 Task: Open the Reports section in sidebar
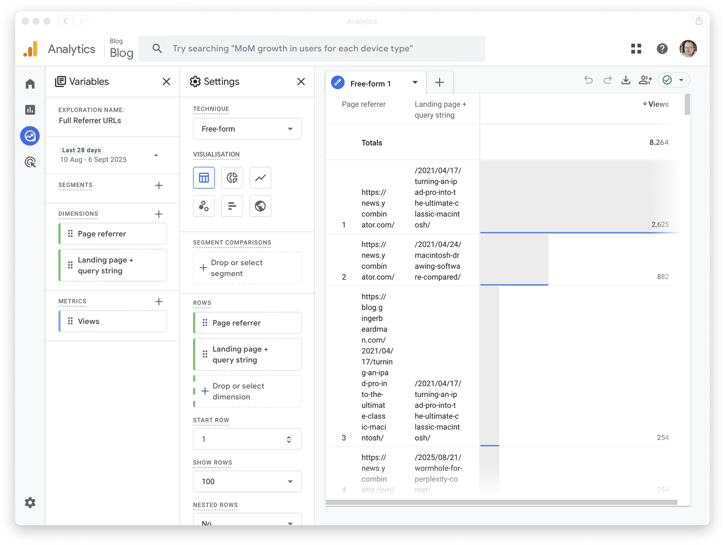click(30, 110)
